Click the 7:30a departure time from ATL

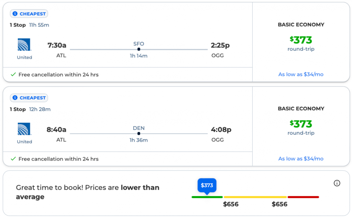(x=57, y=46)
